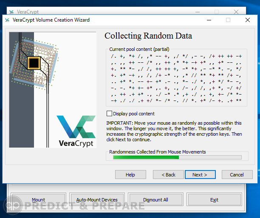Click the IMPORTANT mouse movement instructions text
The height and width of the screenshot is (218, 260).
click(x=174, y=131)
